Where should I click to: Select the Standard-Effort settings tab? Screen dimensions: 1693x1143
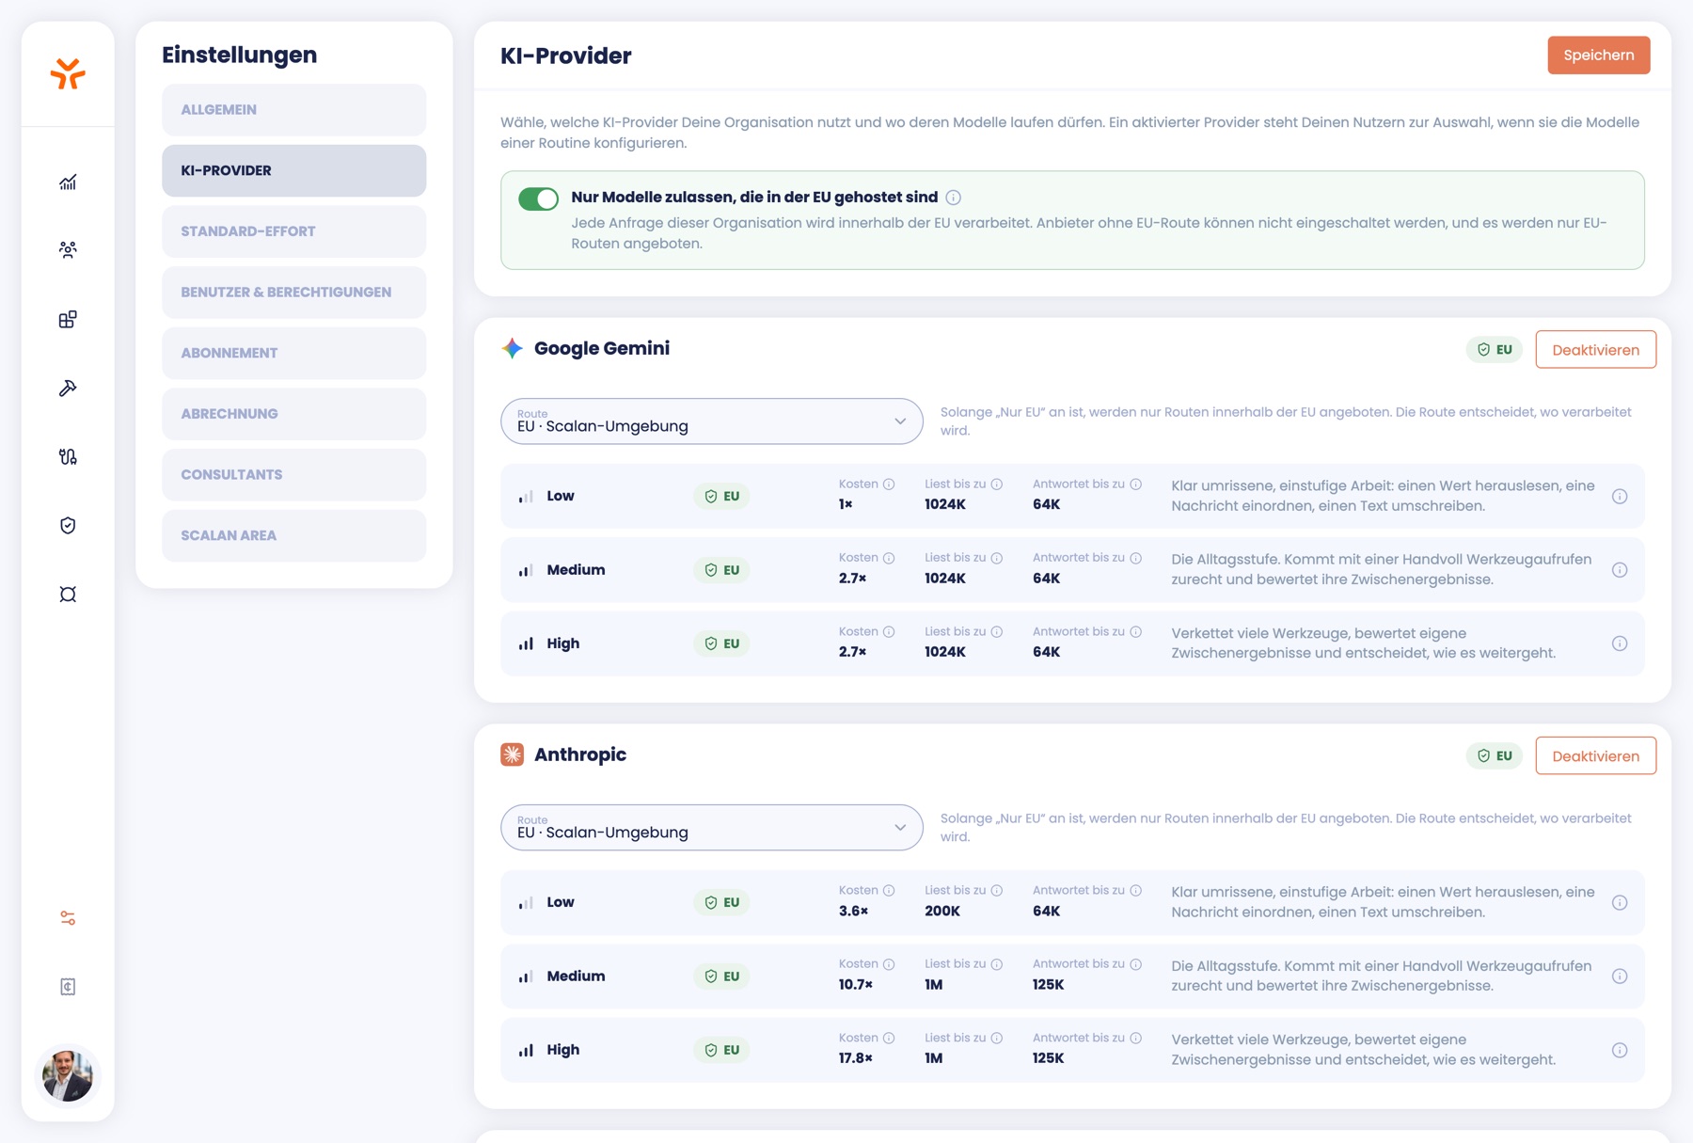point(294,231)
